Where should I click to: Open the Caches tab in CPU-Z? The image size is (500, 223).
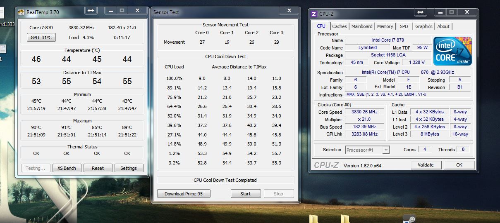click(340, 26)
